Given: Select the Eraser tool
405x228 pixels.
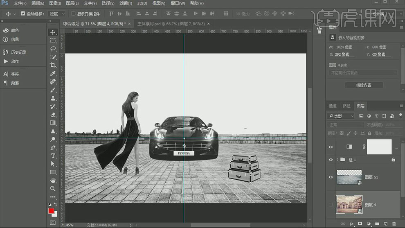Looking at the screenshot, I should point(53,115).
